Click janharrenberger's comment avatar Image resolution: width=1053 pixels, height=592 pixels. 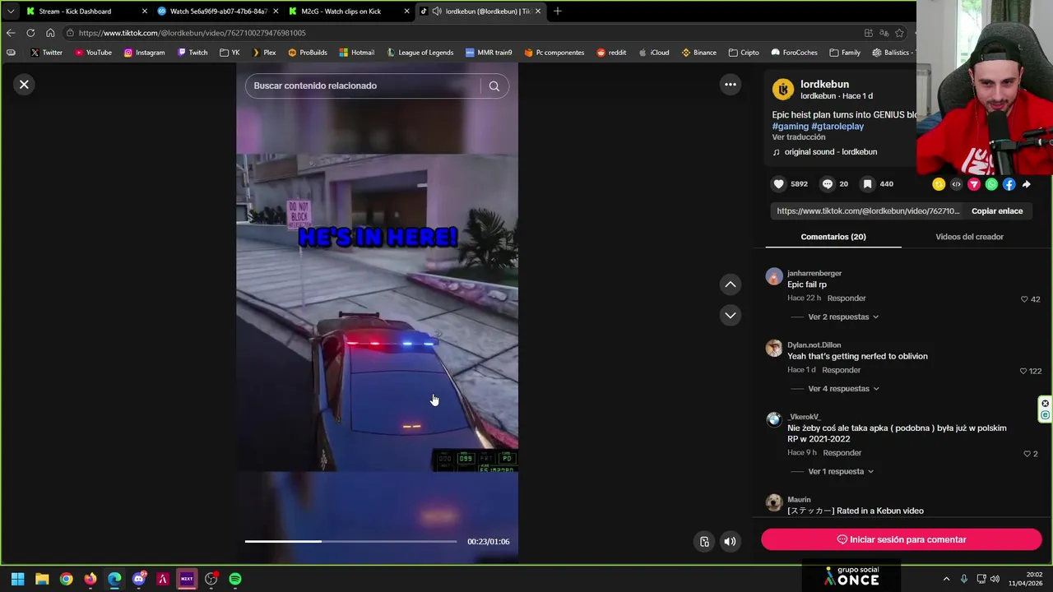774,276
